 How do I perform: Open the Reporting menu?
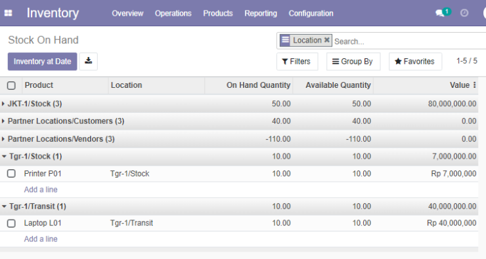tap(261, 13)
